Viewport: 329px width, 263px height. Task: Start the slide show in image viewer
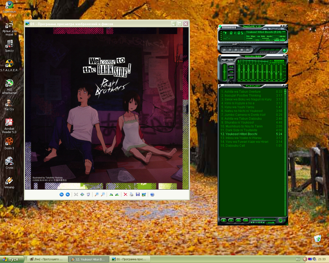(88, 194)
